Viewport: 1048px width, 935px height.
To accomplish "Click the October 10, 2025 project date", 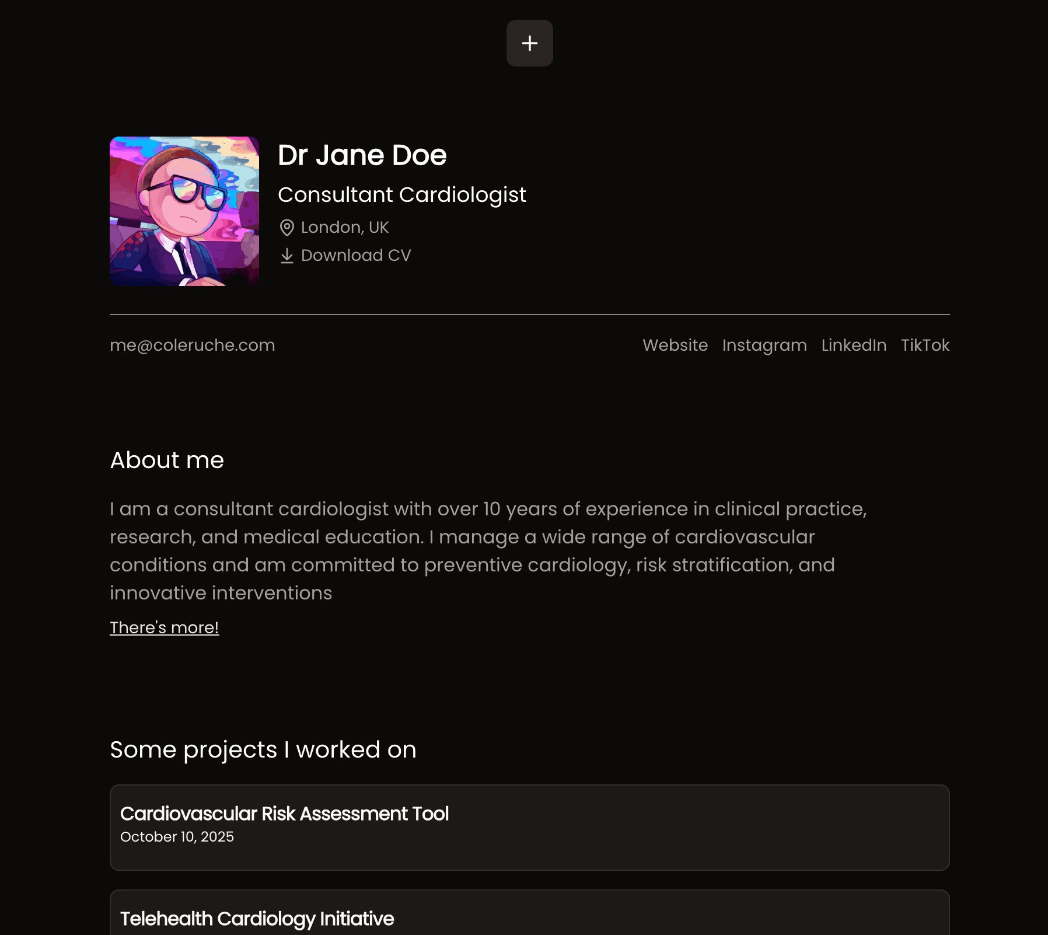I will click(177, 837).
